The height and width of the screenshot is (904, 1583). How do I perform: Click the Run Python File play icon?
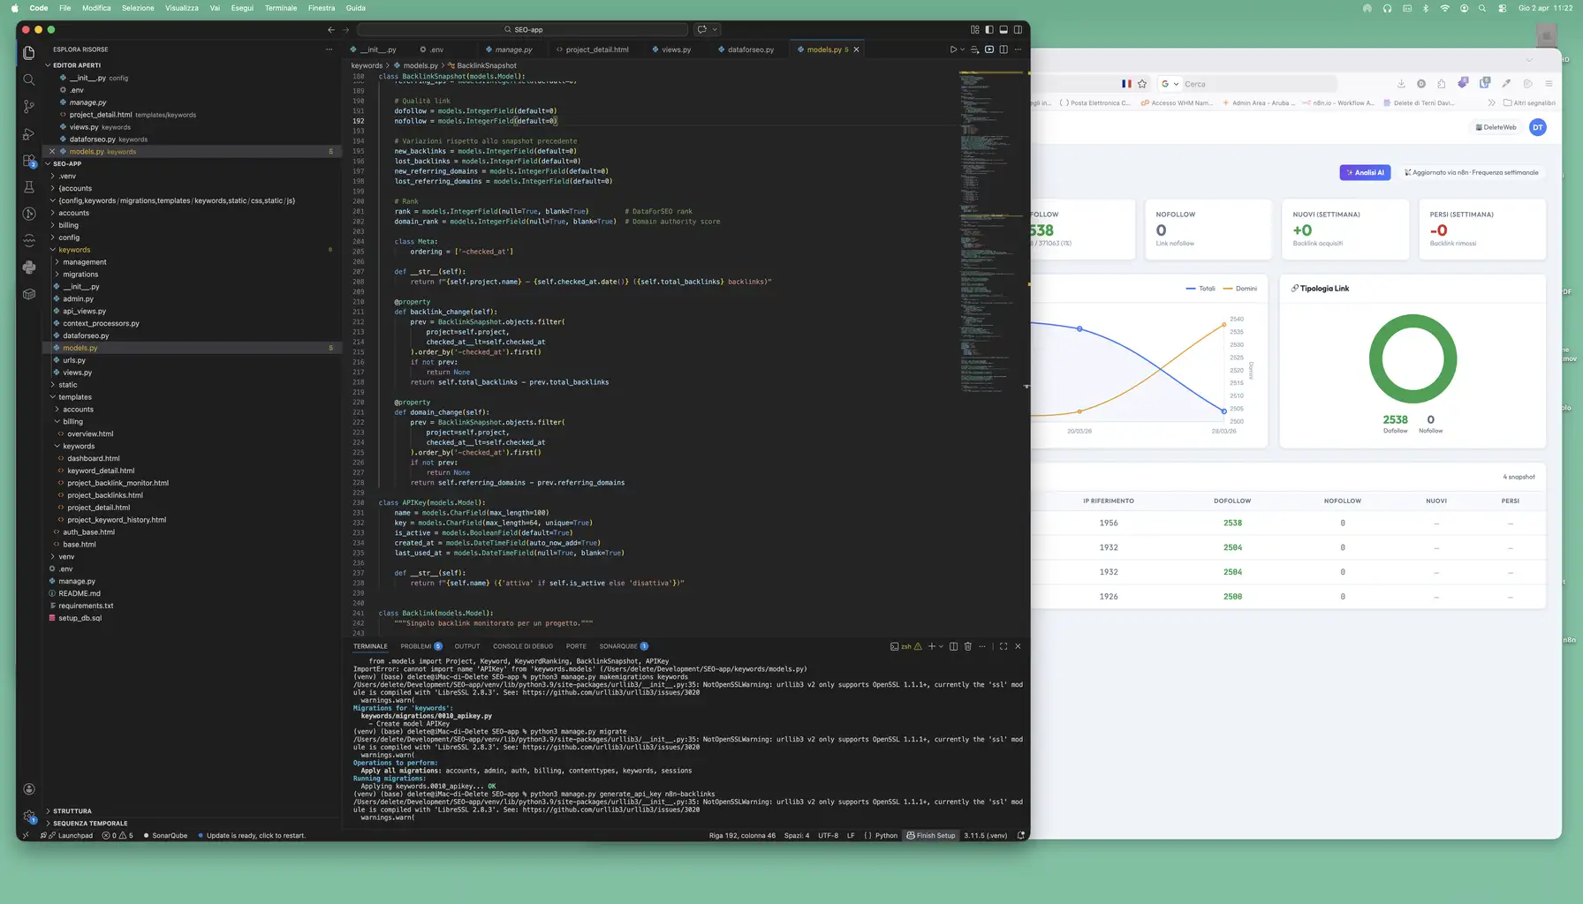click(953, 49)
